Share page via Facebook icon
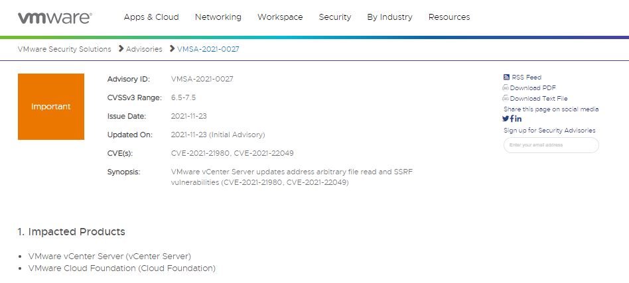629x283 pixels. [512, 119]
